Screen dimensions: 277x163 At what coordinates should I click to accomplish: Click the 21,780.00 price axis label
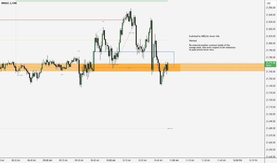click(271, 57)
